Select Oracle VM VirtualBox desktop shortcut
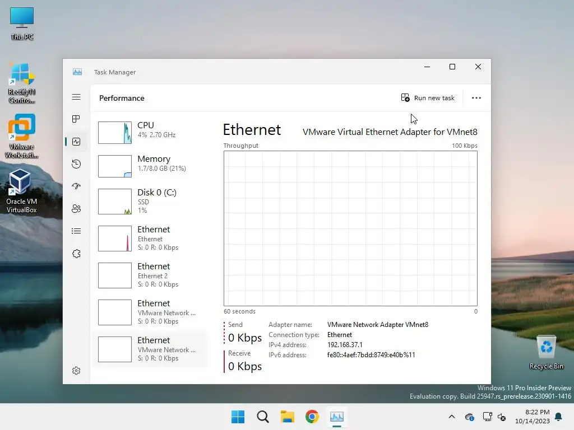Screen dimensions: 574x430 [22, 191]
